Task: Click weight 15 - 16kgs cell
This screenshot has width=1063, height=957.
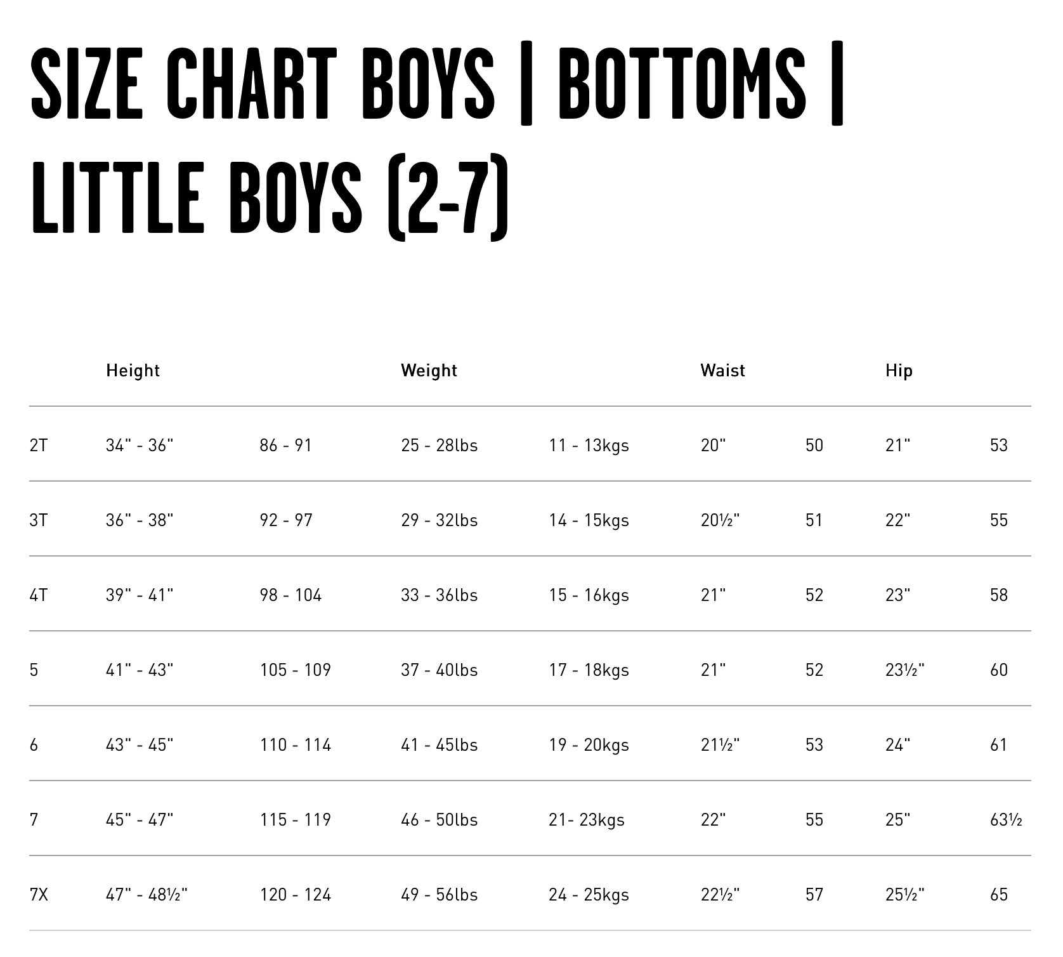Action: tap(589, 595)
